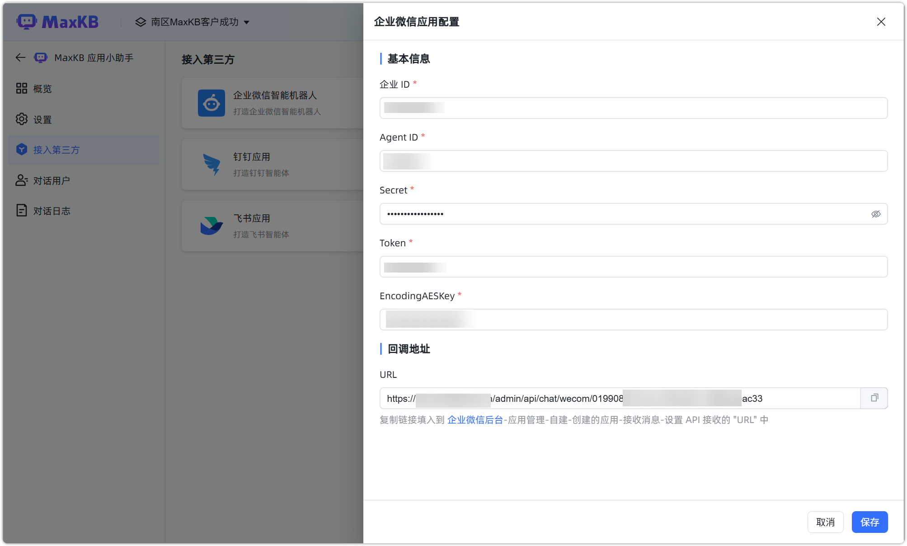Select 对话用户 in the sidebar
This screenshot has width=907, height=546.
51,180
